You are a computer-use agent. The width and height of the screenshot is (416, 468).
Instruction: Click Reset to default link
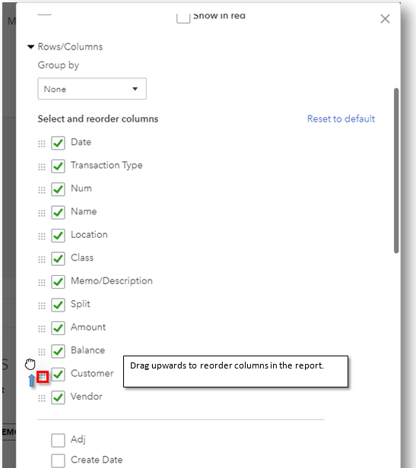(x=341, y=119)
